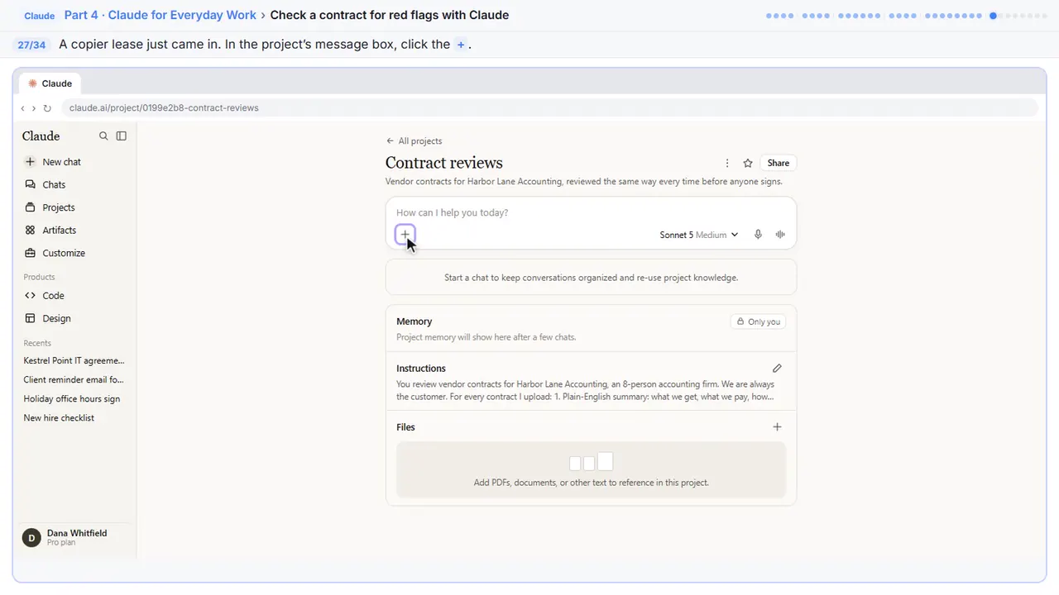
Task: Click the microphone dictation icon
Action: (x=758, y=235)
